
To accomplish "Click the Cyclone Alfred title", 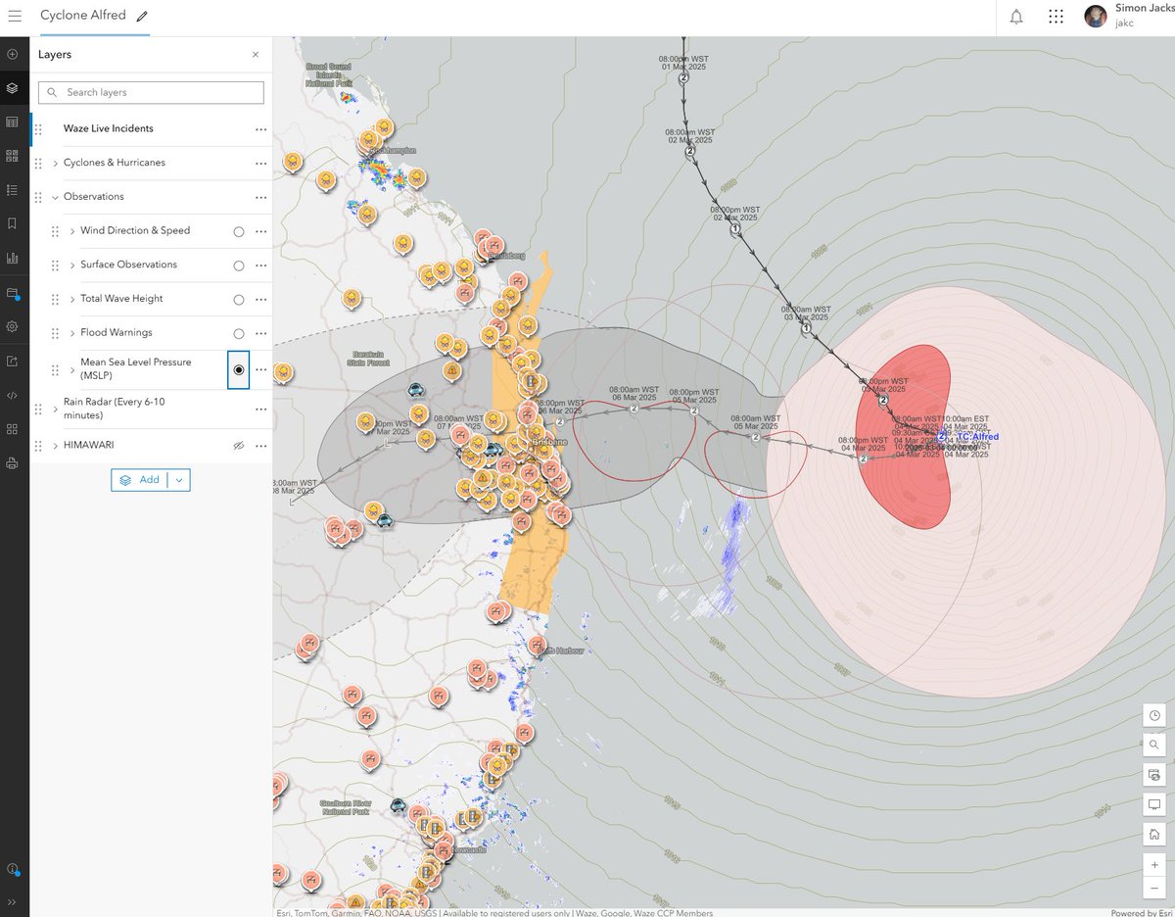I will click(x=83, y=17).
